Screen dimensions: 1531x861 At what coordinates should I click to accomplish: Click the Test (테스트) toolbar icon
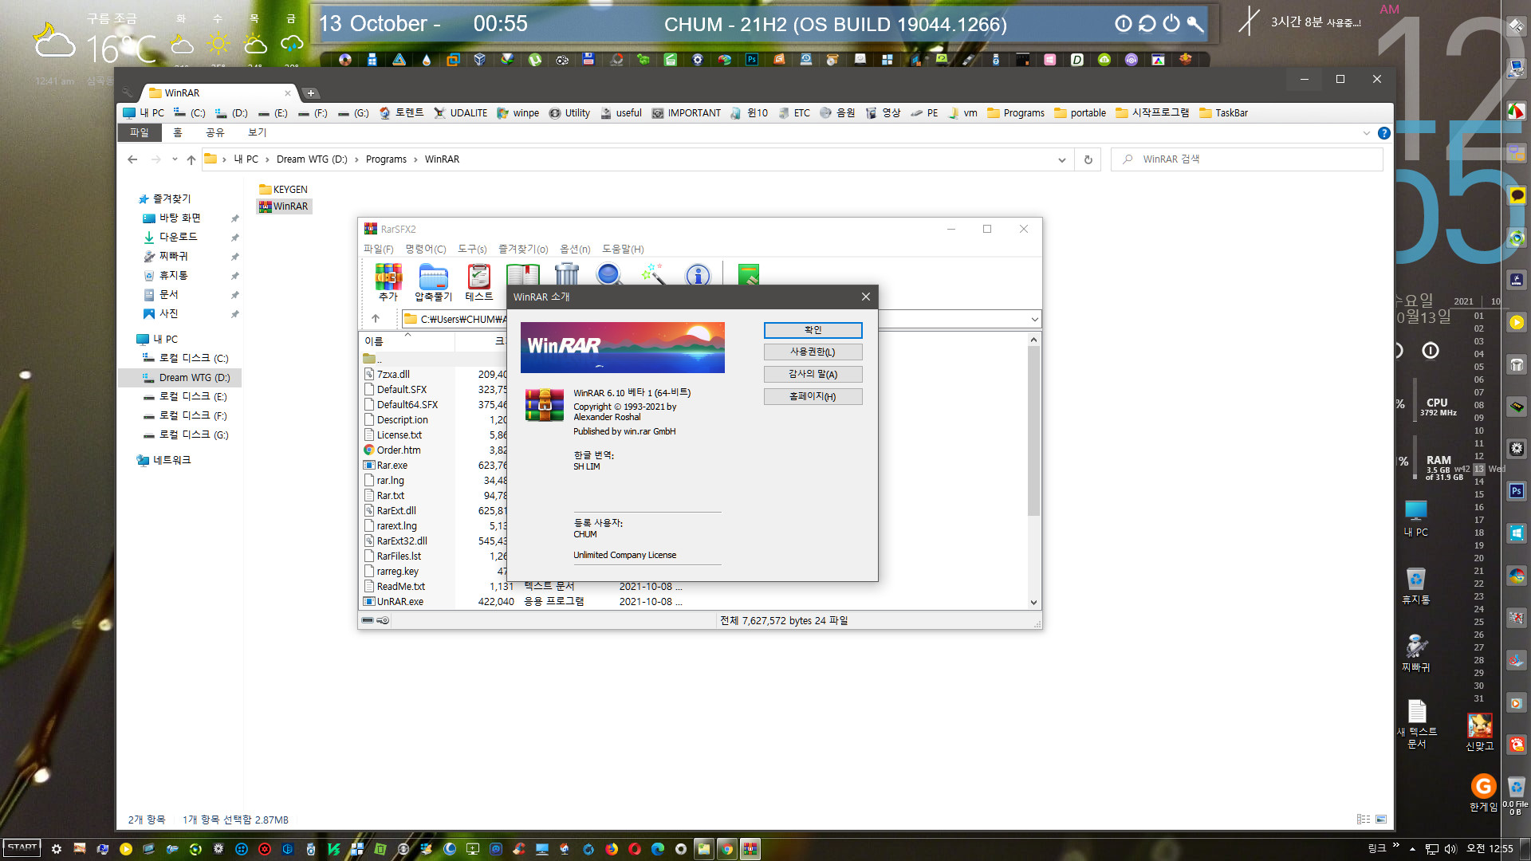tap(478, 282)
